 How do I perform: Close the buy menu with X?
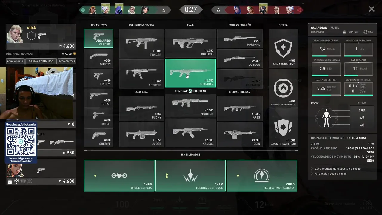tap(372, 9)
